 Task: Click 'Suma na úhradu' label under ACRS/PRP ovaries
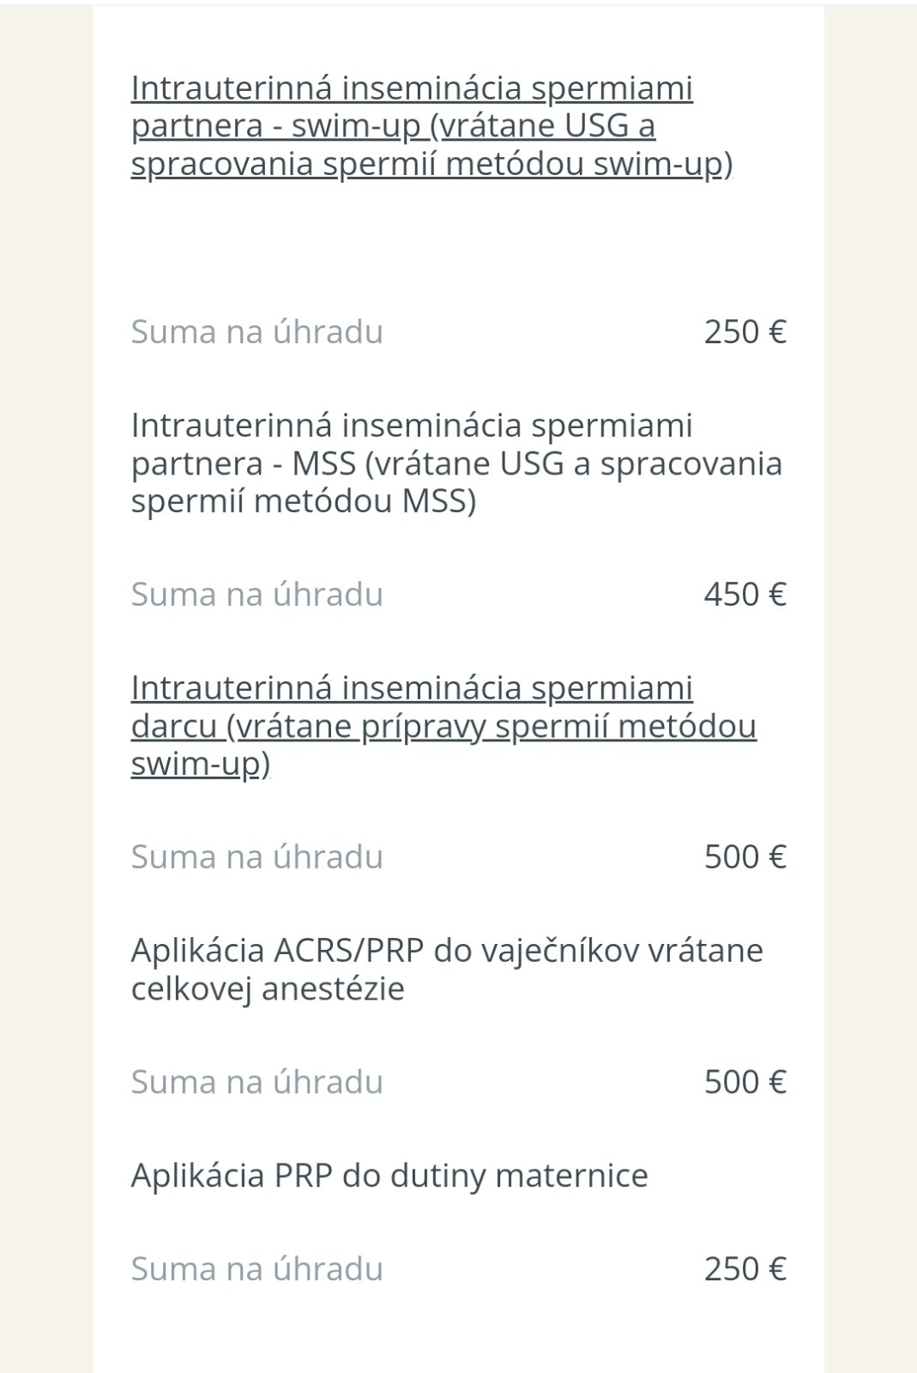pos(256,1081)
